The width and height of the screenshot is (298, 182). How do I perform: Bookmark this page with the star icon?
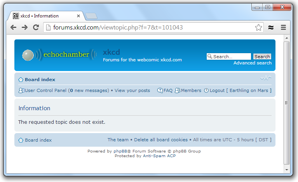258,28
